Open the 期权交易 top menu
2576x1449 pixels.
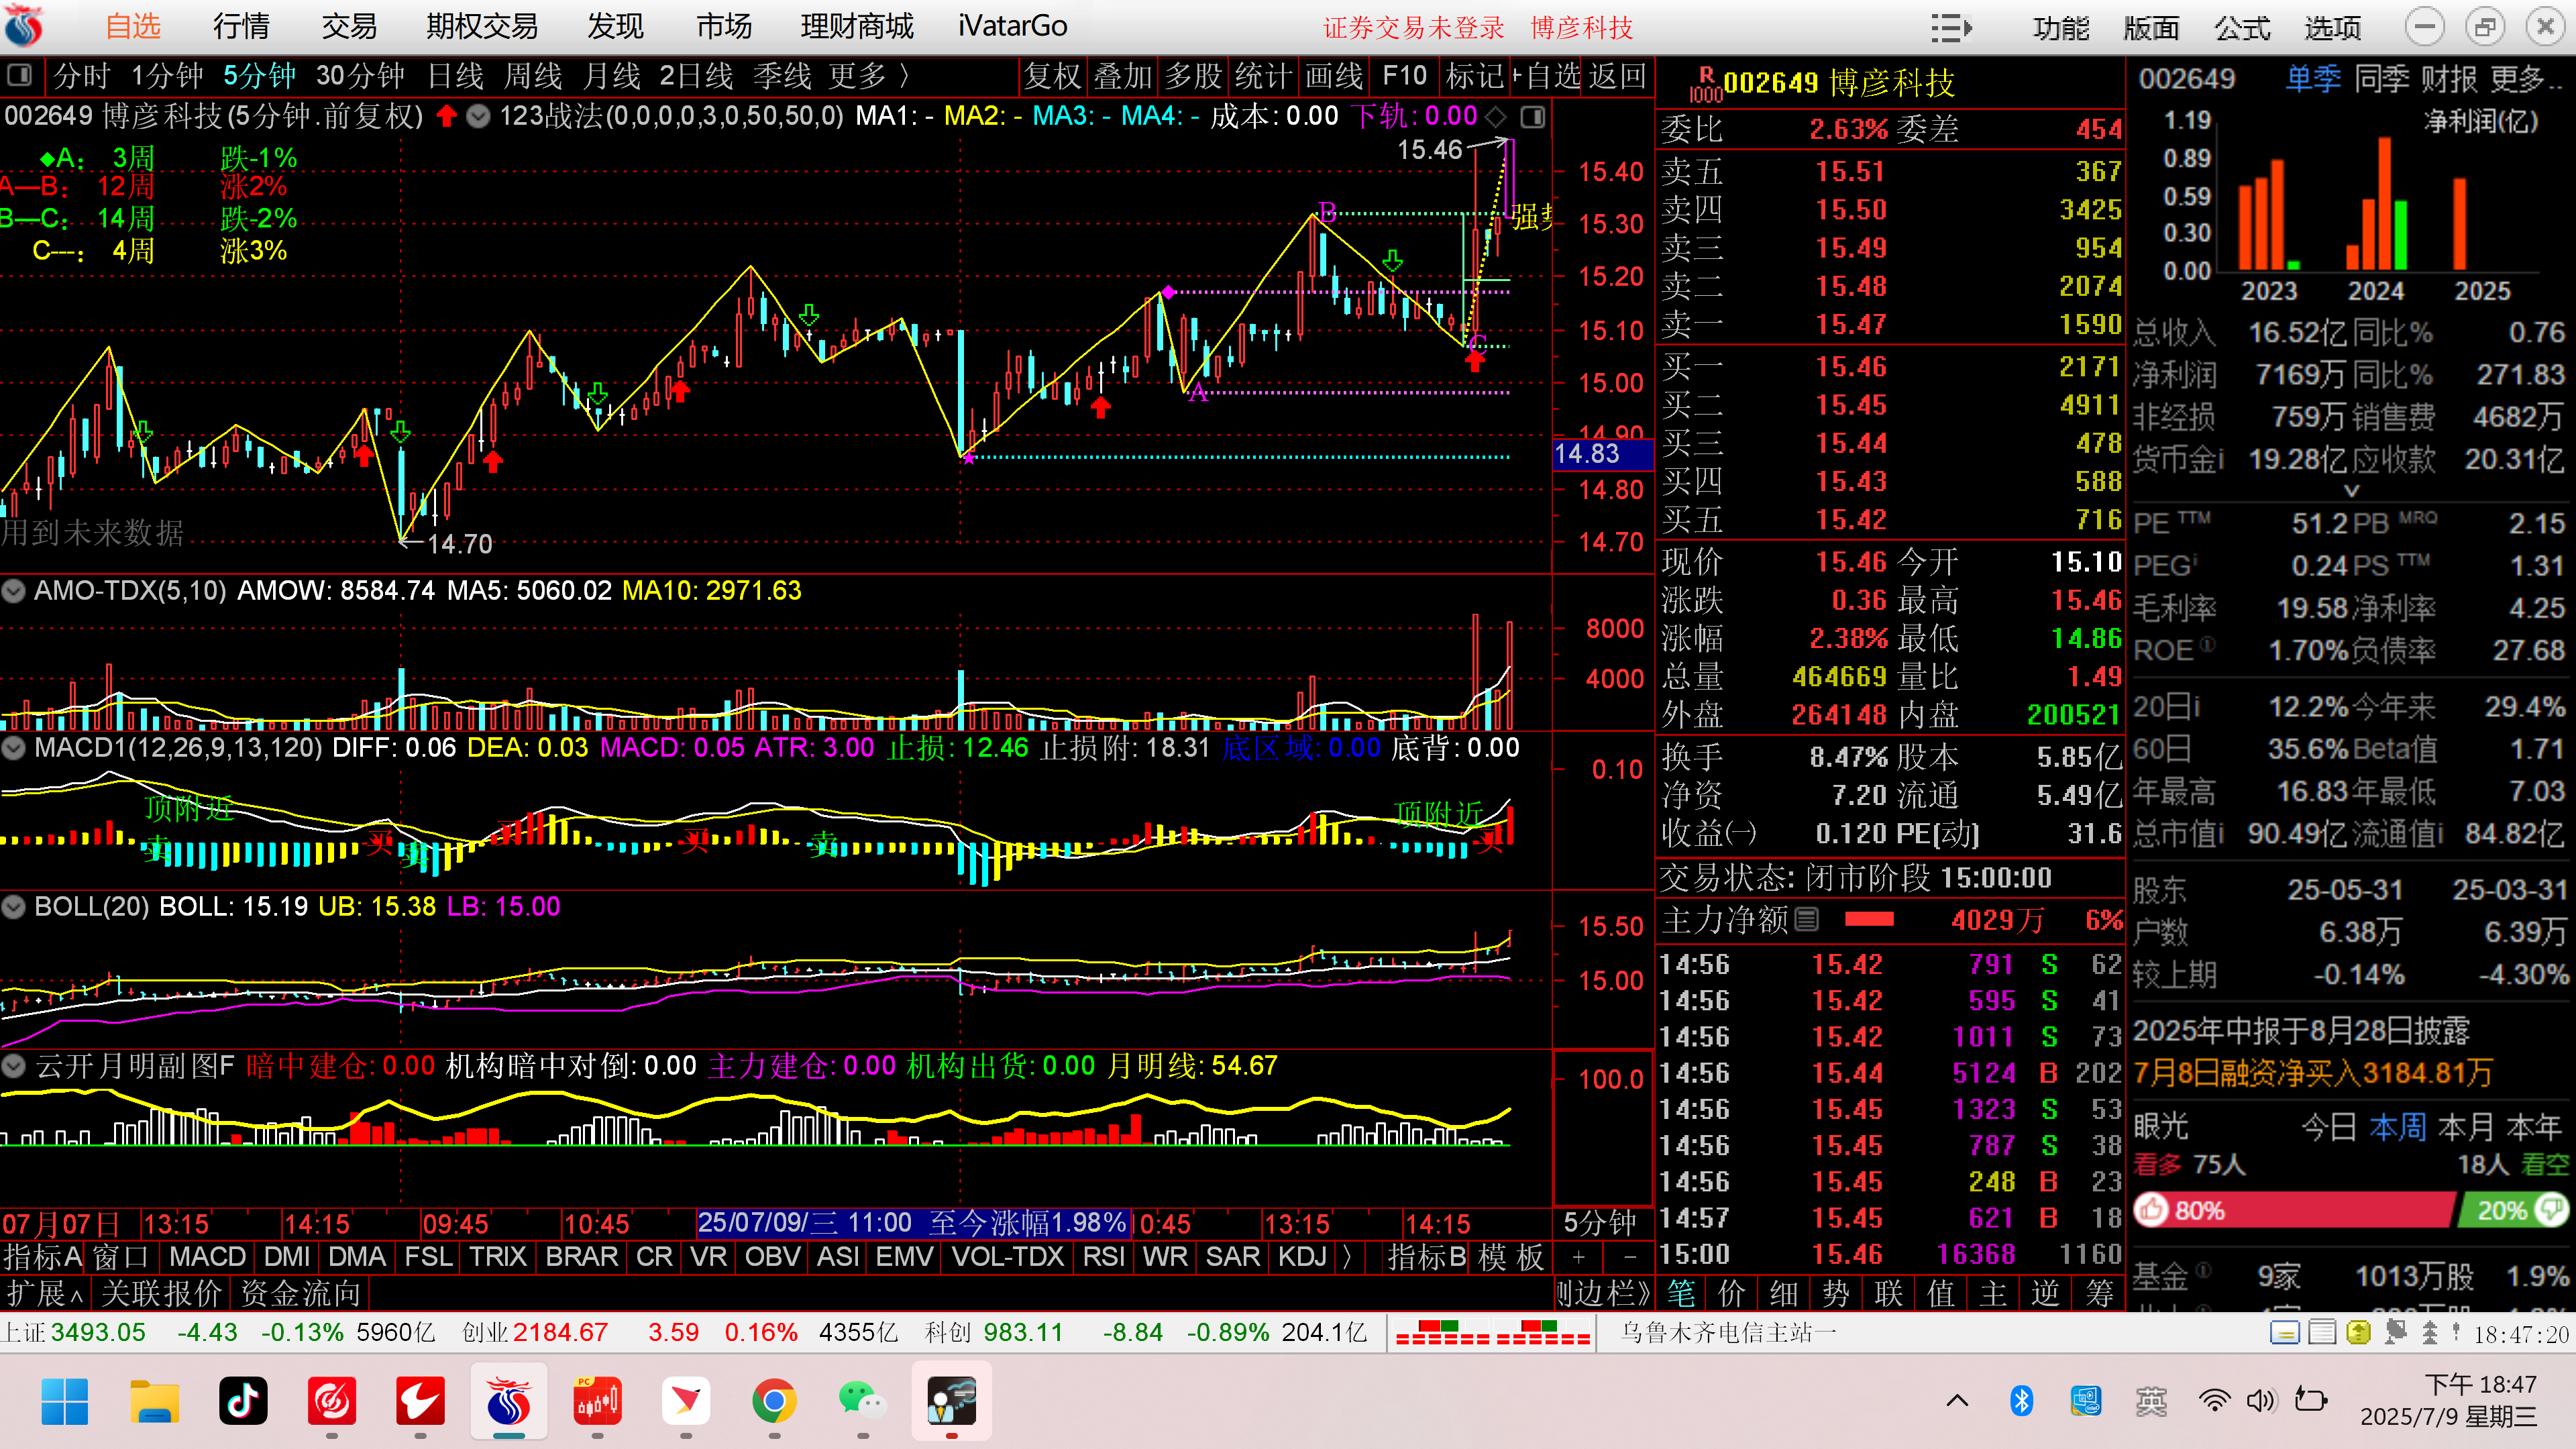pyautogui.click(x=482, y=26)
